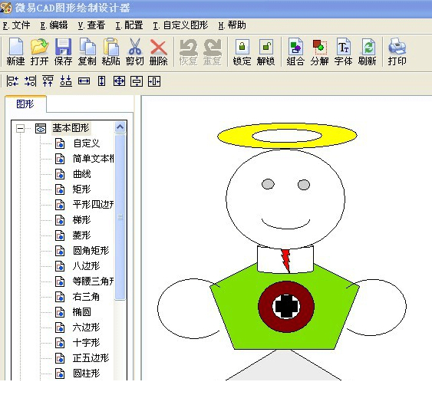This screenshot has height=395, width=432.
Task: Save drawing with 保存 icon
Action: (63, 51)
